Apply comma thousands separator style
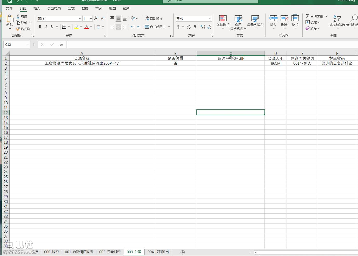The height and width of the screenshot is (256, 358). [x=195, y=27]
